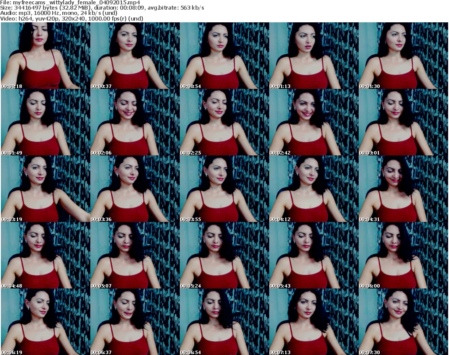This screenshot has height=355, width=449.
Task: Select the thumbnail stamped 00:00:18
Action: [x=46, y=56]
